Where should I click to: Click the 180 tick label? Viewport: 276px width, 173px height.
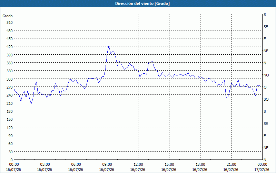pos(10,111)
